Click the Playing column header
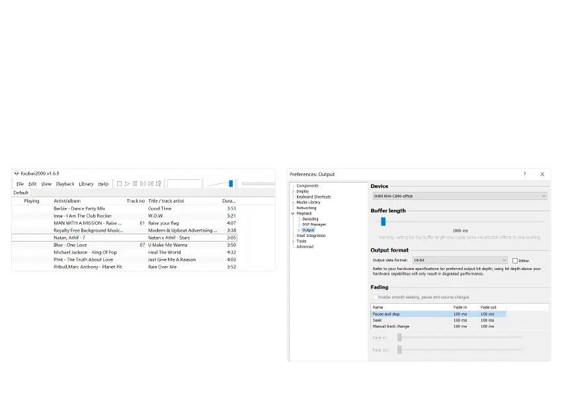The width and height of the screenshot is (562, 413). 32,201
